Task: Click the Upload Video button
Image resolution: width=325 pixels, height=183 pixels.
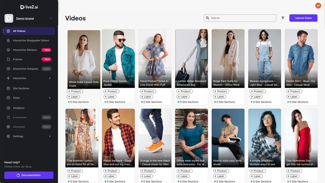Action: tap(303, 18)
